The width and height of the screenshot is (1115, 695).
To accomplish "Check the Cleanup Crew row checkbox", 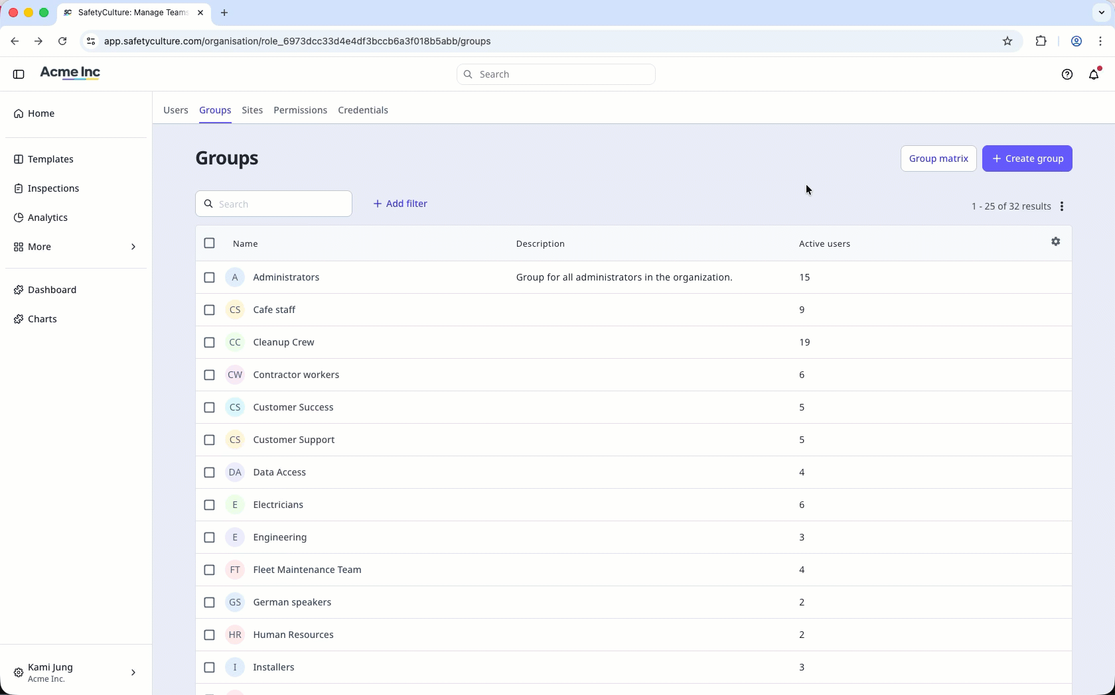I will (x=209, y=342).
